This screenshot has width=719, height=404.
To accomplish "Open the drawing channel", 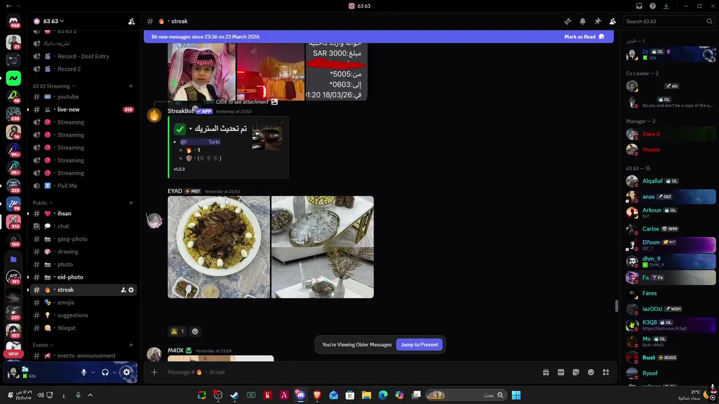I will coord(83,251).
